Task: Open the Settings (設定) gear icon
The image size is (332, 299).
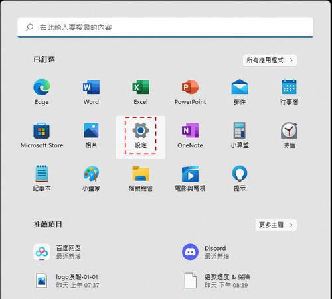Action: 141,131
